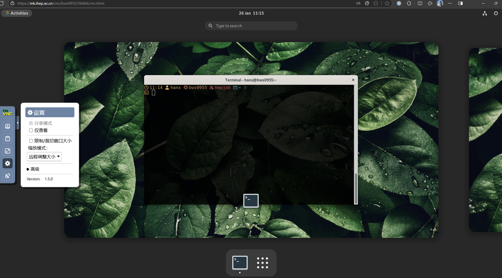Select the Terminal window thumbnail
The image size is (502, 278).
(x=251, y=140)
